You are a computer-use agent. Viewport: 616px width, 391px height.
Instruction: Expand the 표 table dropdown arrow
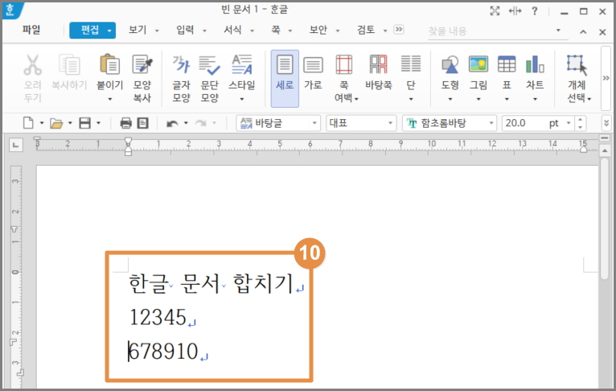507,100
